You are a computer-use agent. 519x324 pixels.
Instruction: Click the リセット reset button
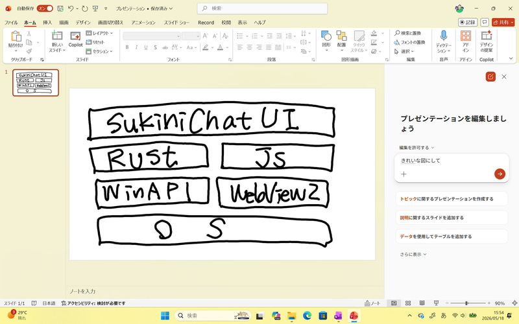(95, 42)
